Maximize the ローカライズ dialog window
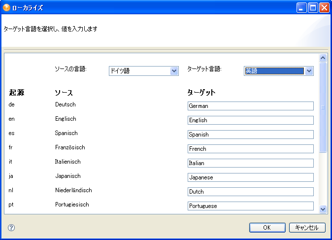Screen dimensions: 332x240 point(313,7)
